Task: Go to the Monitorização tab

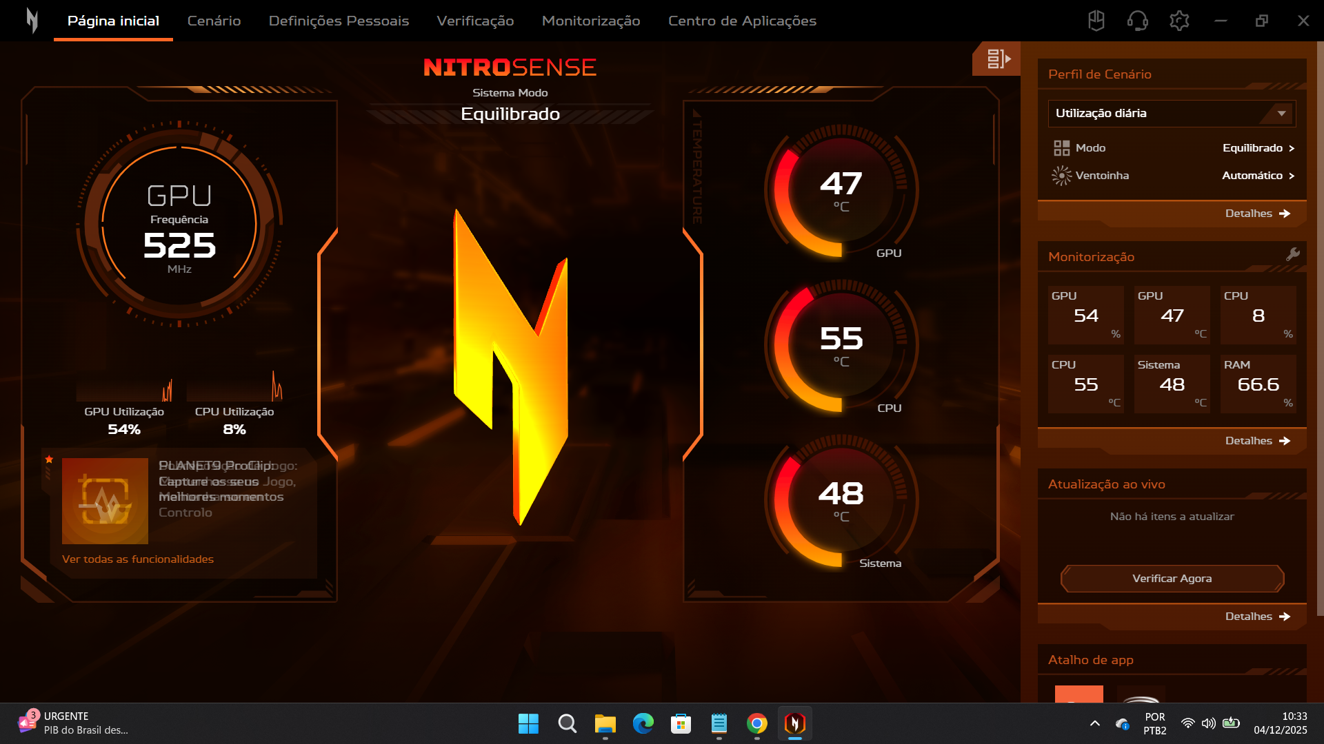Action: click(x=591, y=21)
